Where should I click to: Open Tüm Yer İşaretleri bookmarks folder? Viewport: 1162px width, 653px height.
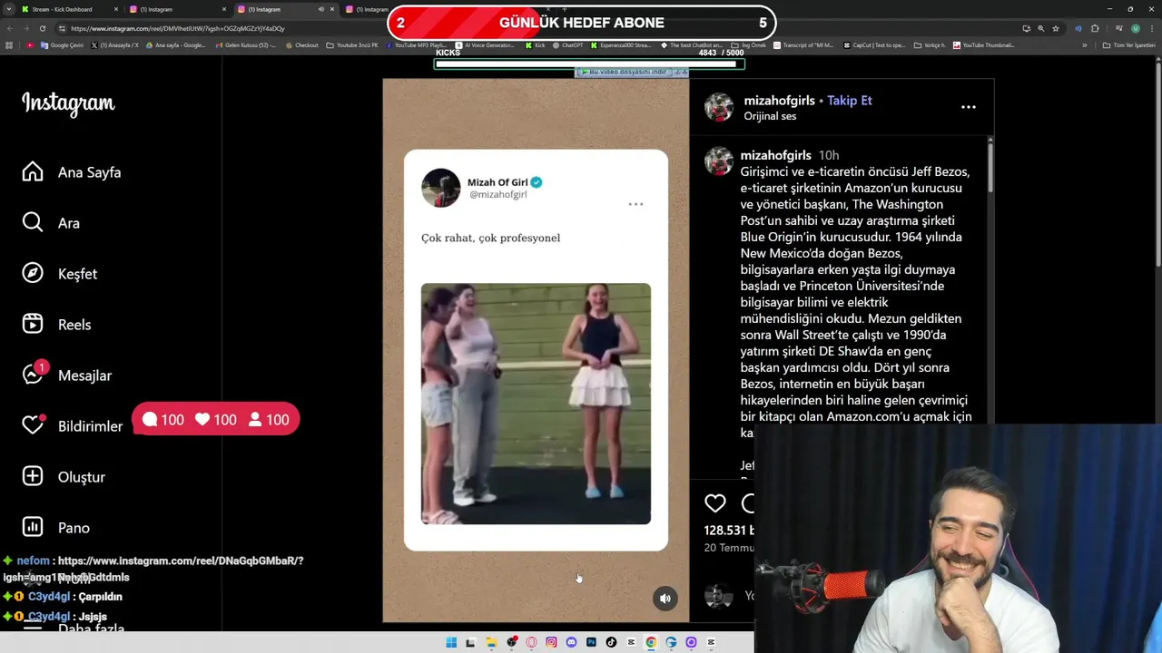tap(1129, 45)
